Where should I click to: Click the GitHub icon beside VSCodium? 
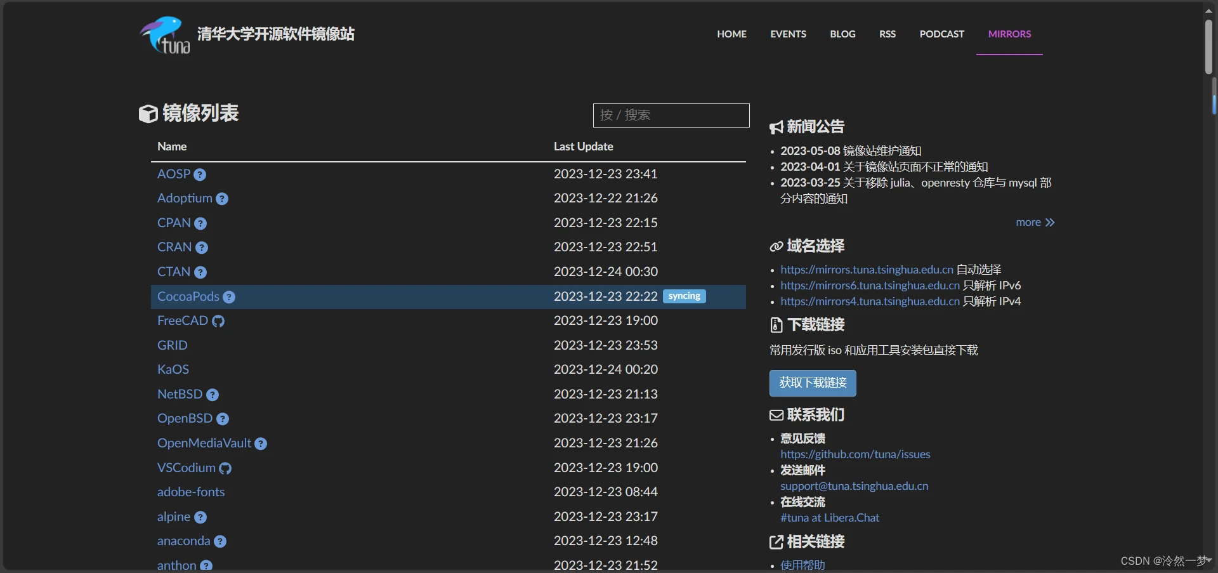225,468
